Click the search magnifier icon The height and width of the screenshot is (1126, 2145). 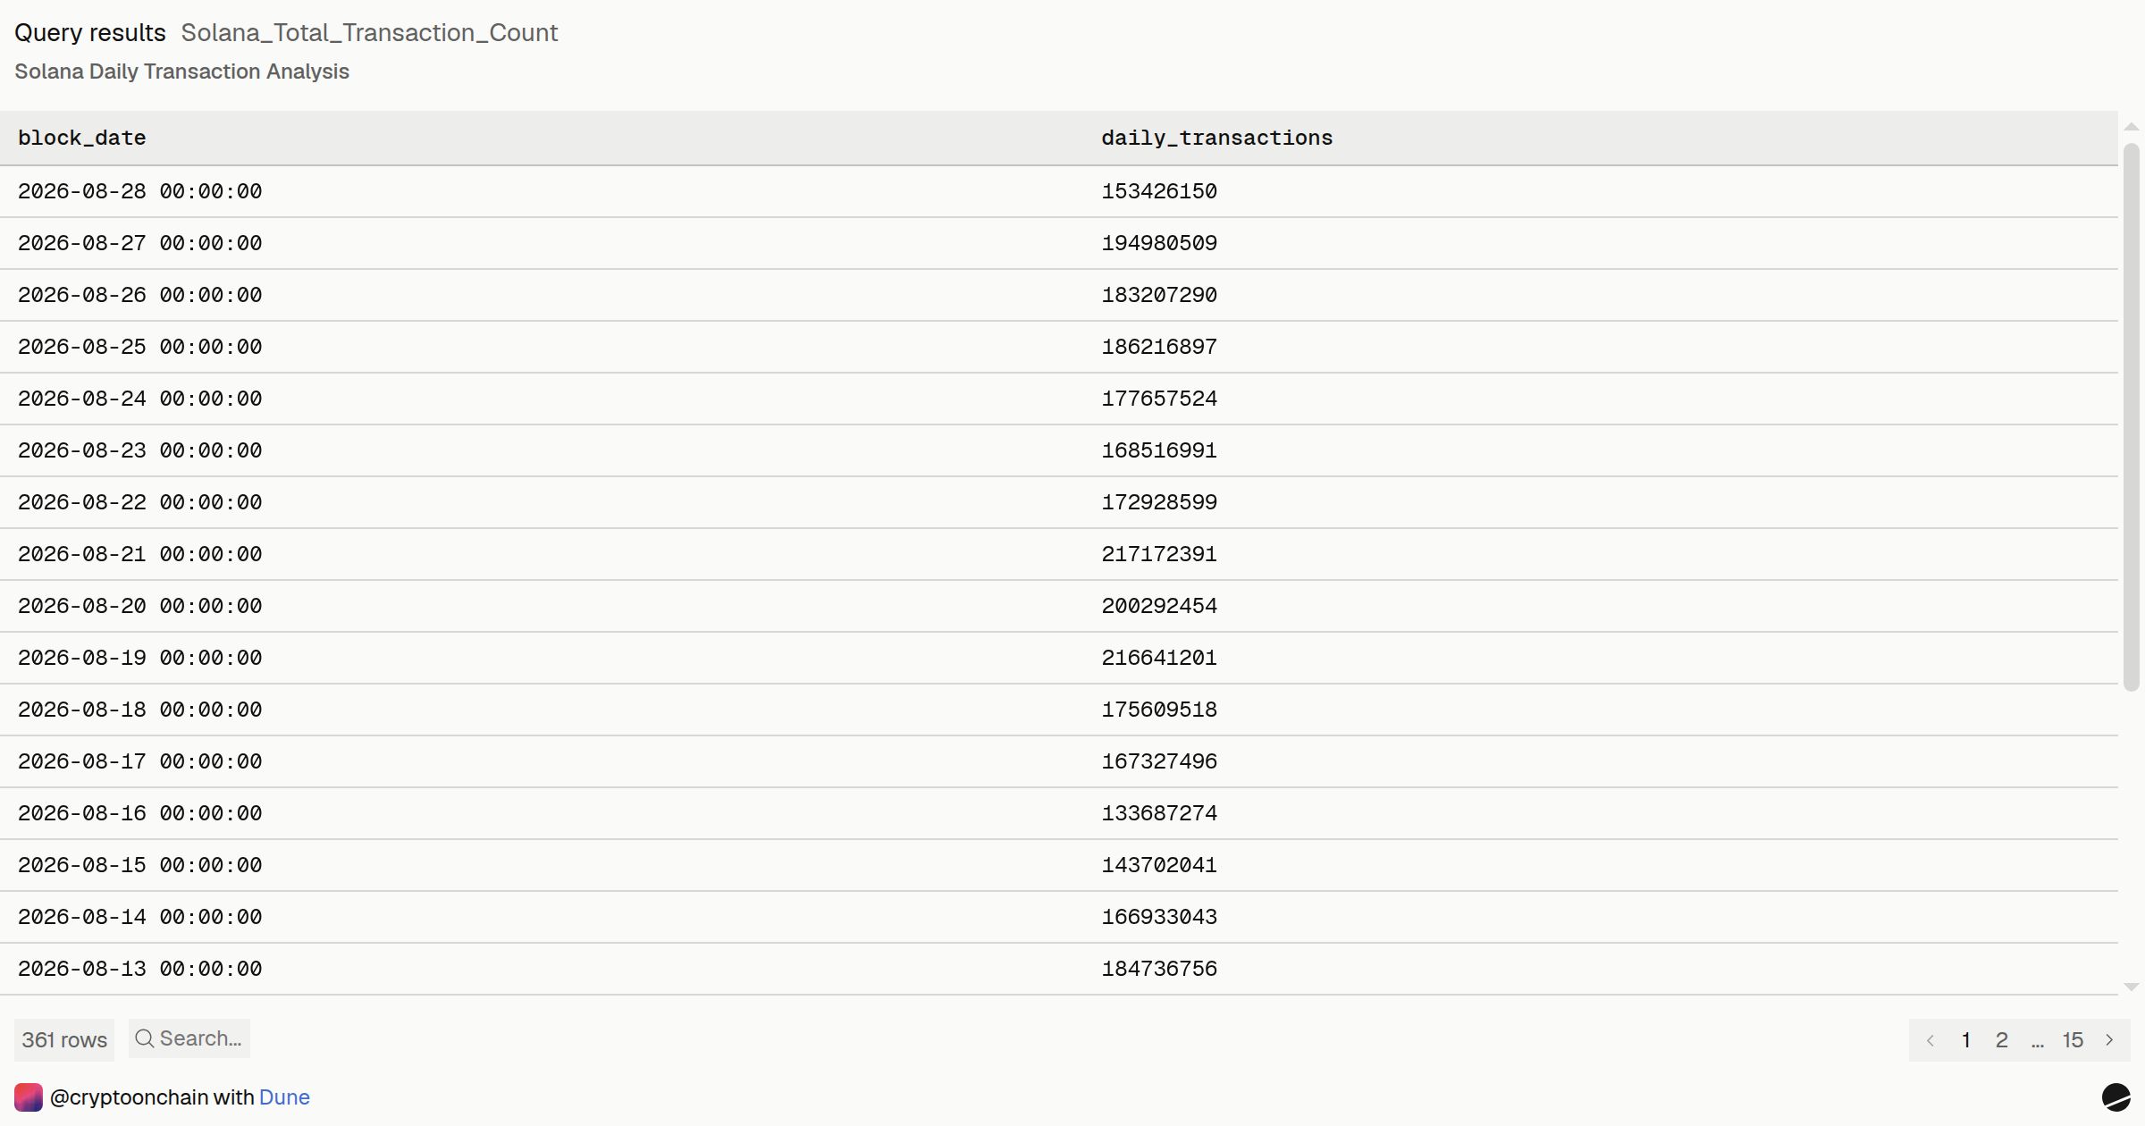click(x=144, y=1038)
